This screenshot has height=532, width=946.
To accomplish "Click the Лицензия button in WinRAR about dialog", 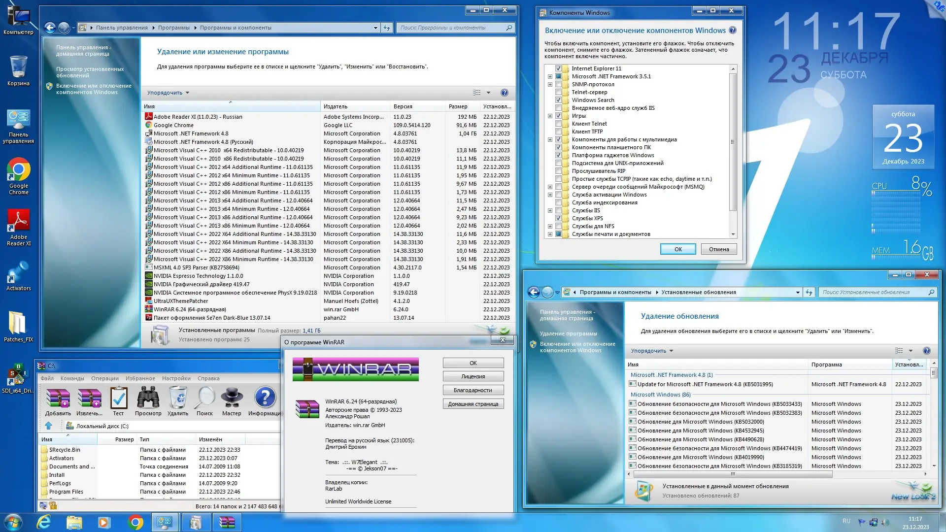I will pyautogui.click(x=473, y=376).
